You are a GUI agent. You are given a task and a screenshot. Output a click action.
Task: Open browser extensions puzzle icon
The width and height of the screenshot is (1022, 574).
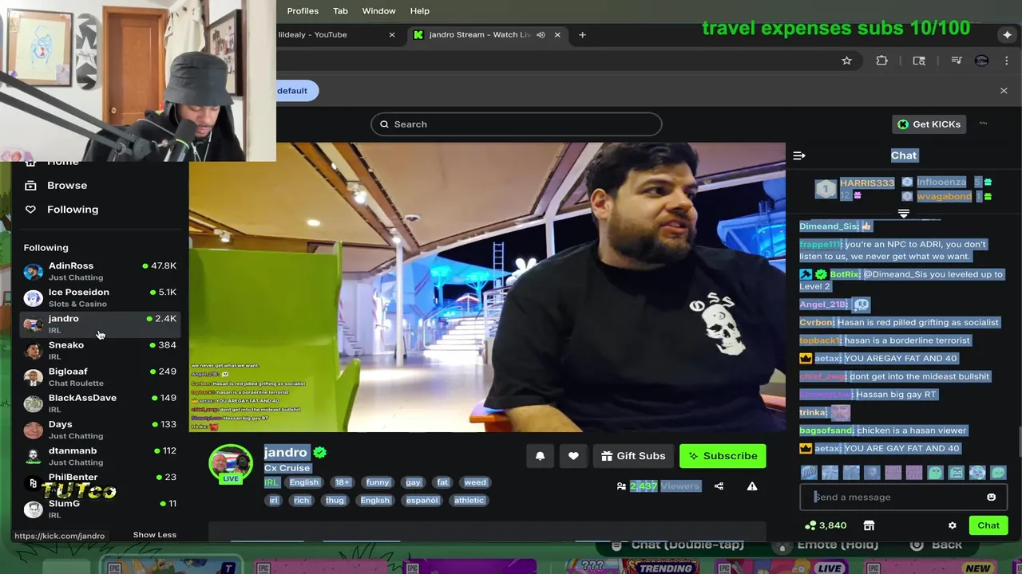[x=881, y=61]
